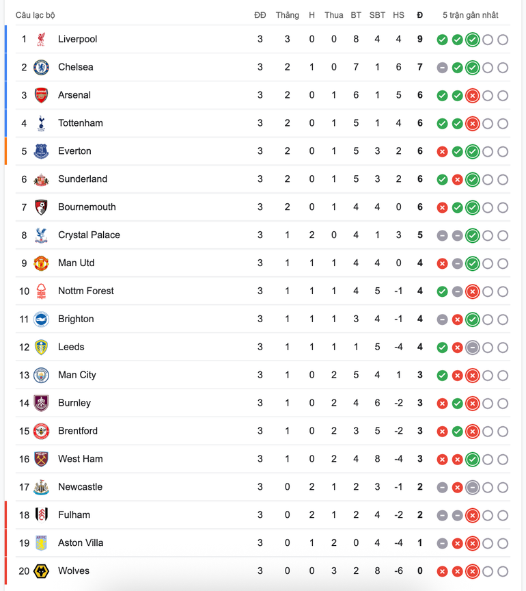Screen dimensions: 526x591
Task: Click the Câu lạc bộ column header
Action: [x=35, y=16]
